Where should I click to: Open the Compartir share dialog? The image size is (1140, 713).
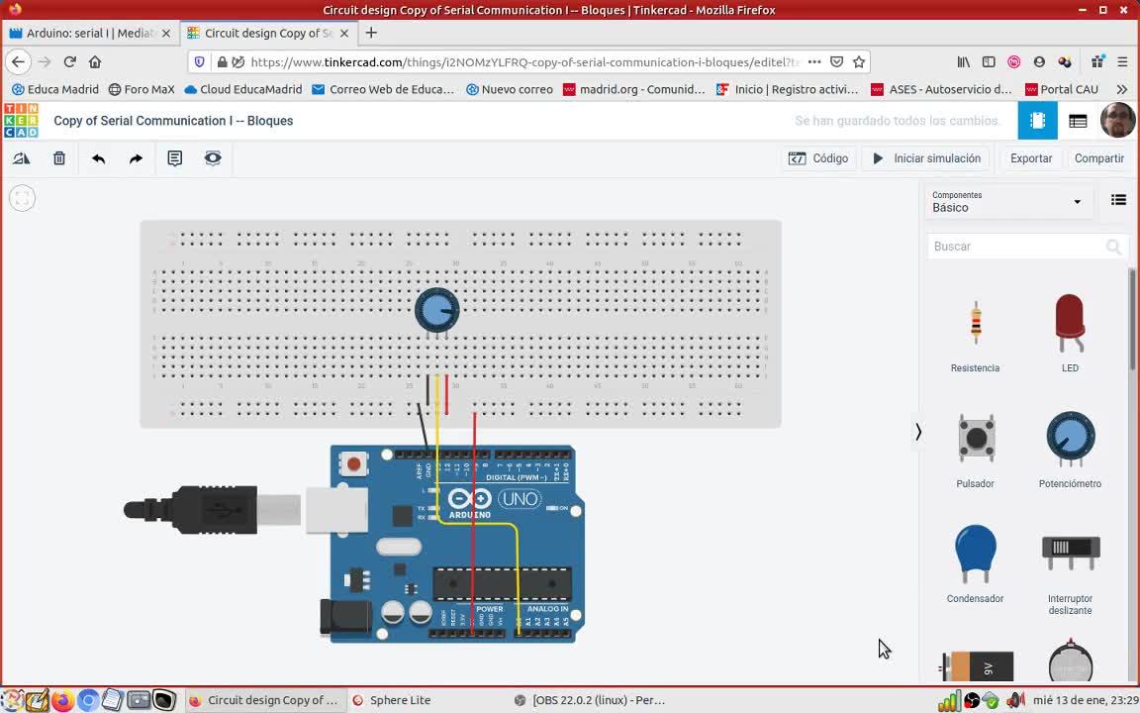pyautogui.click(x=1098, y=158)
